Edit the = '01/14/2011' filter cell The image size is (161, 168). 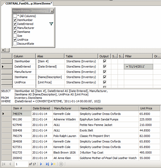(x=138, y=67)
